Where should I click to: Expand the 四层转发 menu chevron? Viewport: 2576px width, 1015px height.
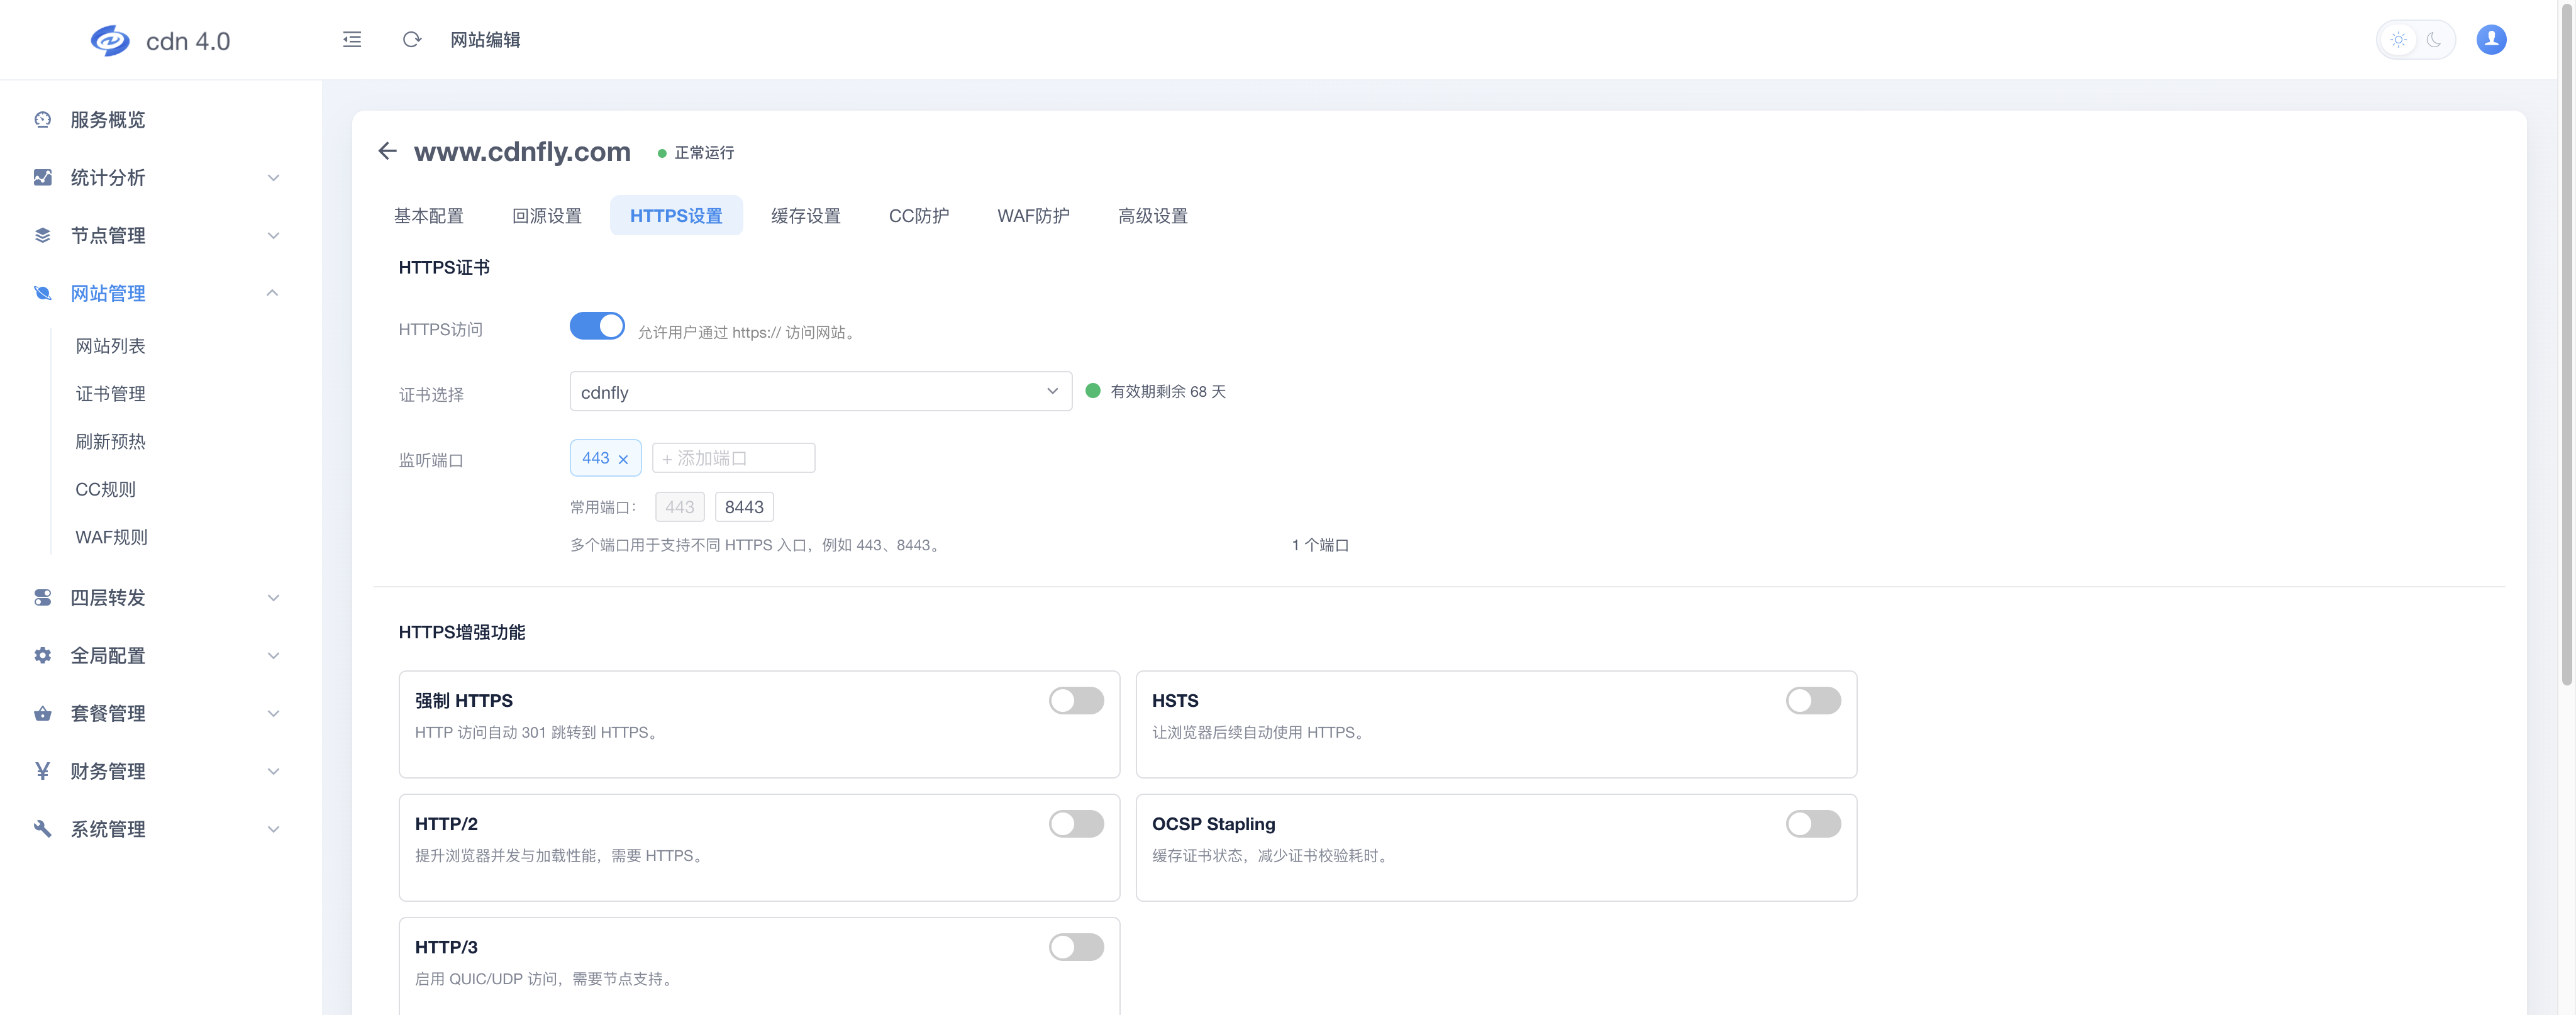pos(273,598)
